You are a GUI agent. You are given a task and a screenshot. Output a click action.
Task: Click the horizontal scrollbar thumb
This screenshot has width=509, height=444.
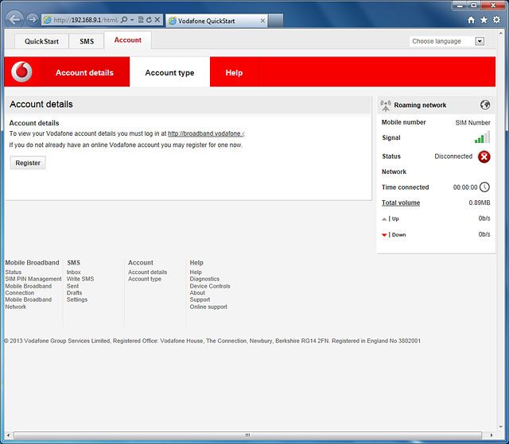point(247,435)
